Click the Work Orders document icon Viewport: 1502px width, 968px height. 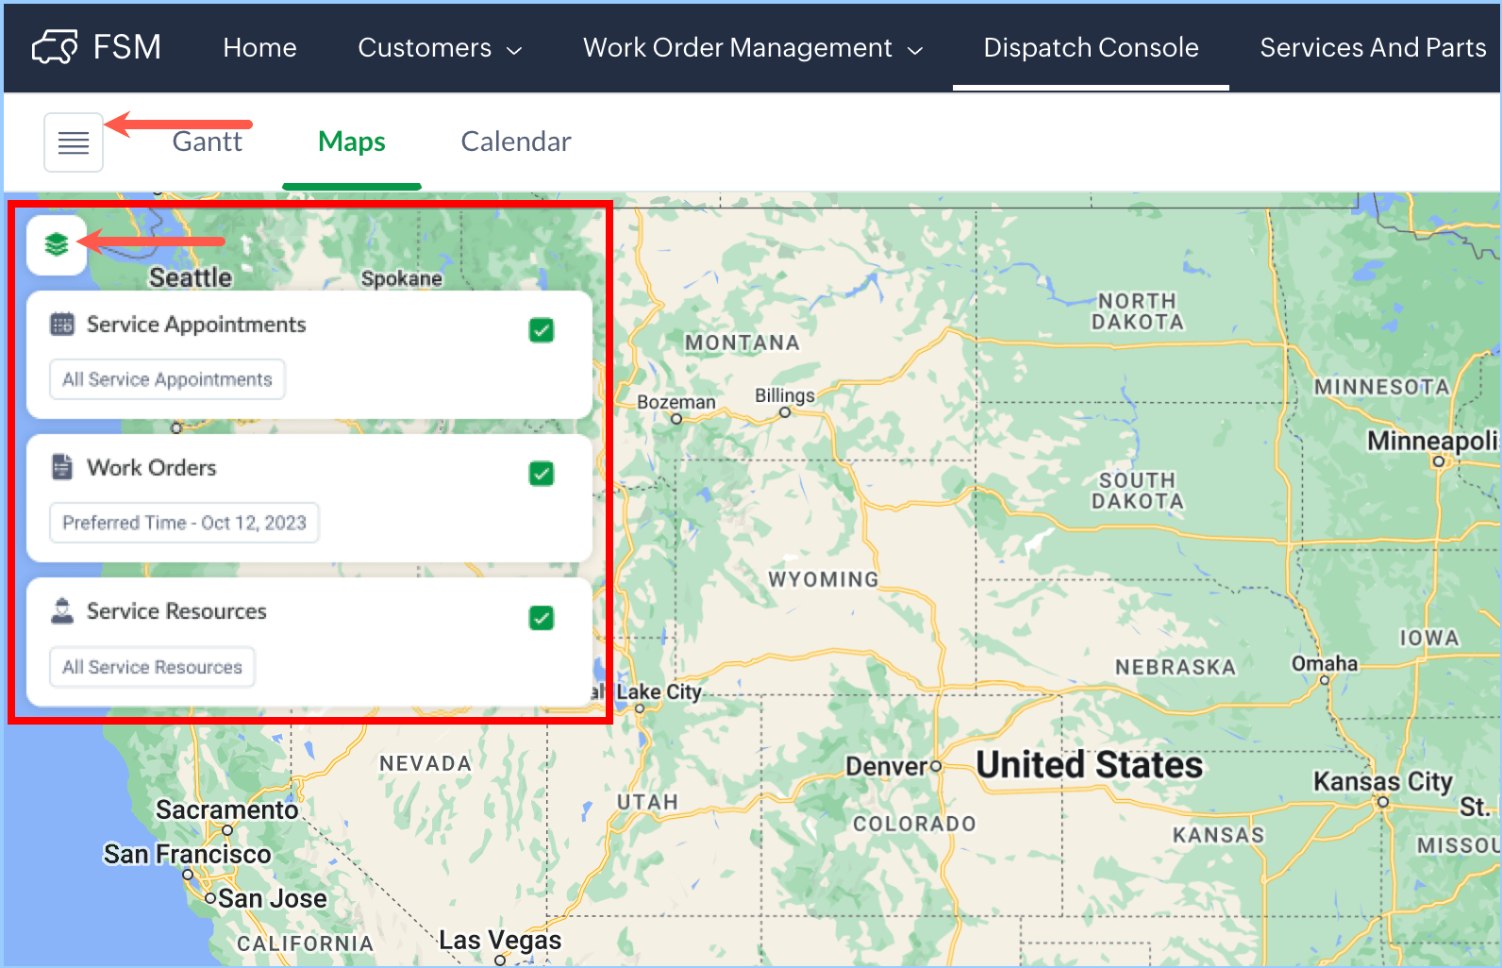62,467
